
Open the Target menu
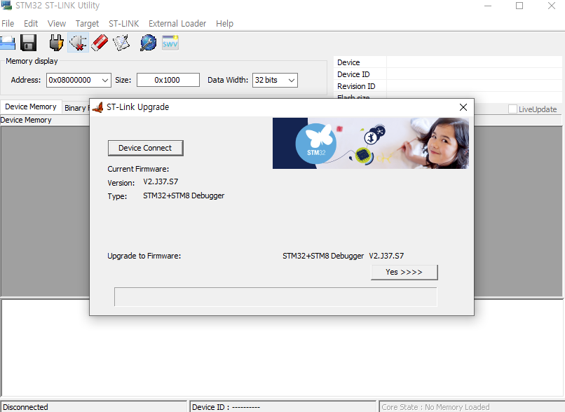pos(87,24)
